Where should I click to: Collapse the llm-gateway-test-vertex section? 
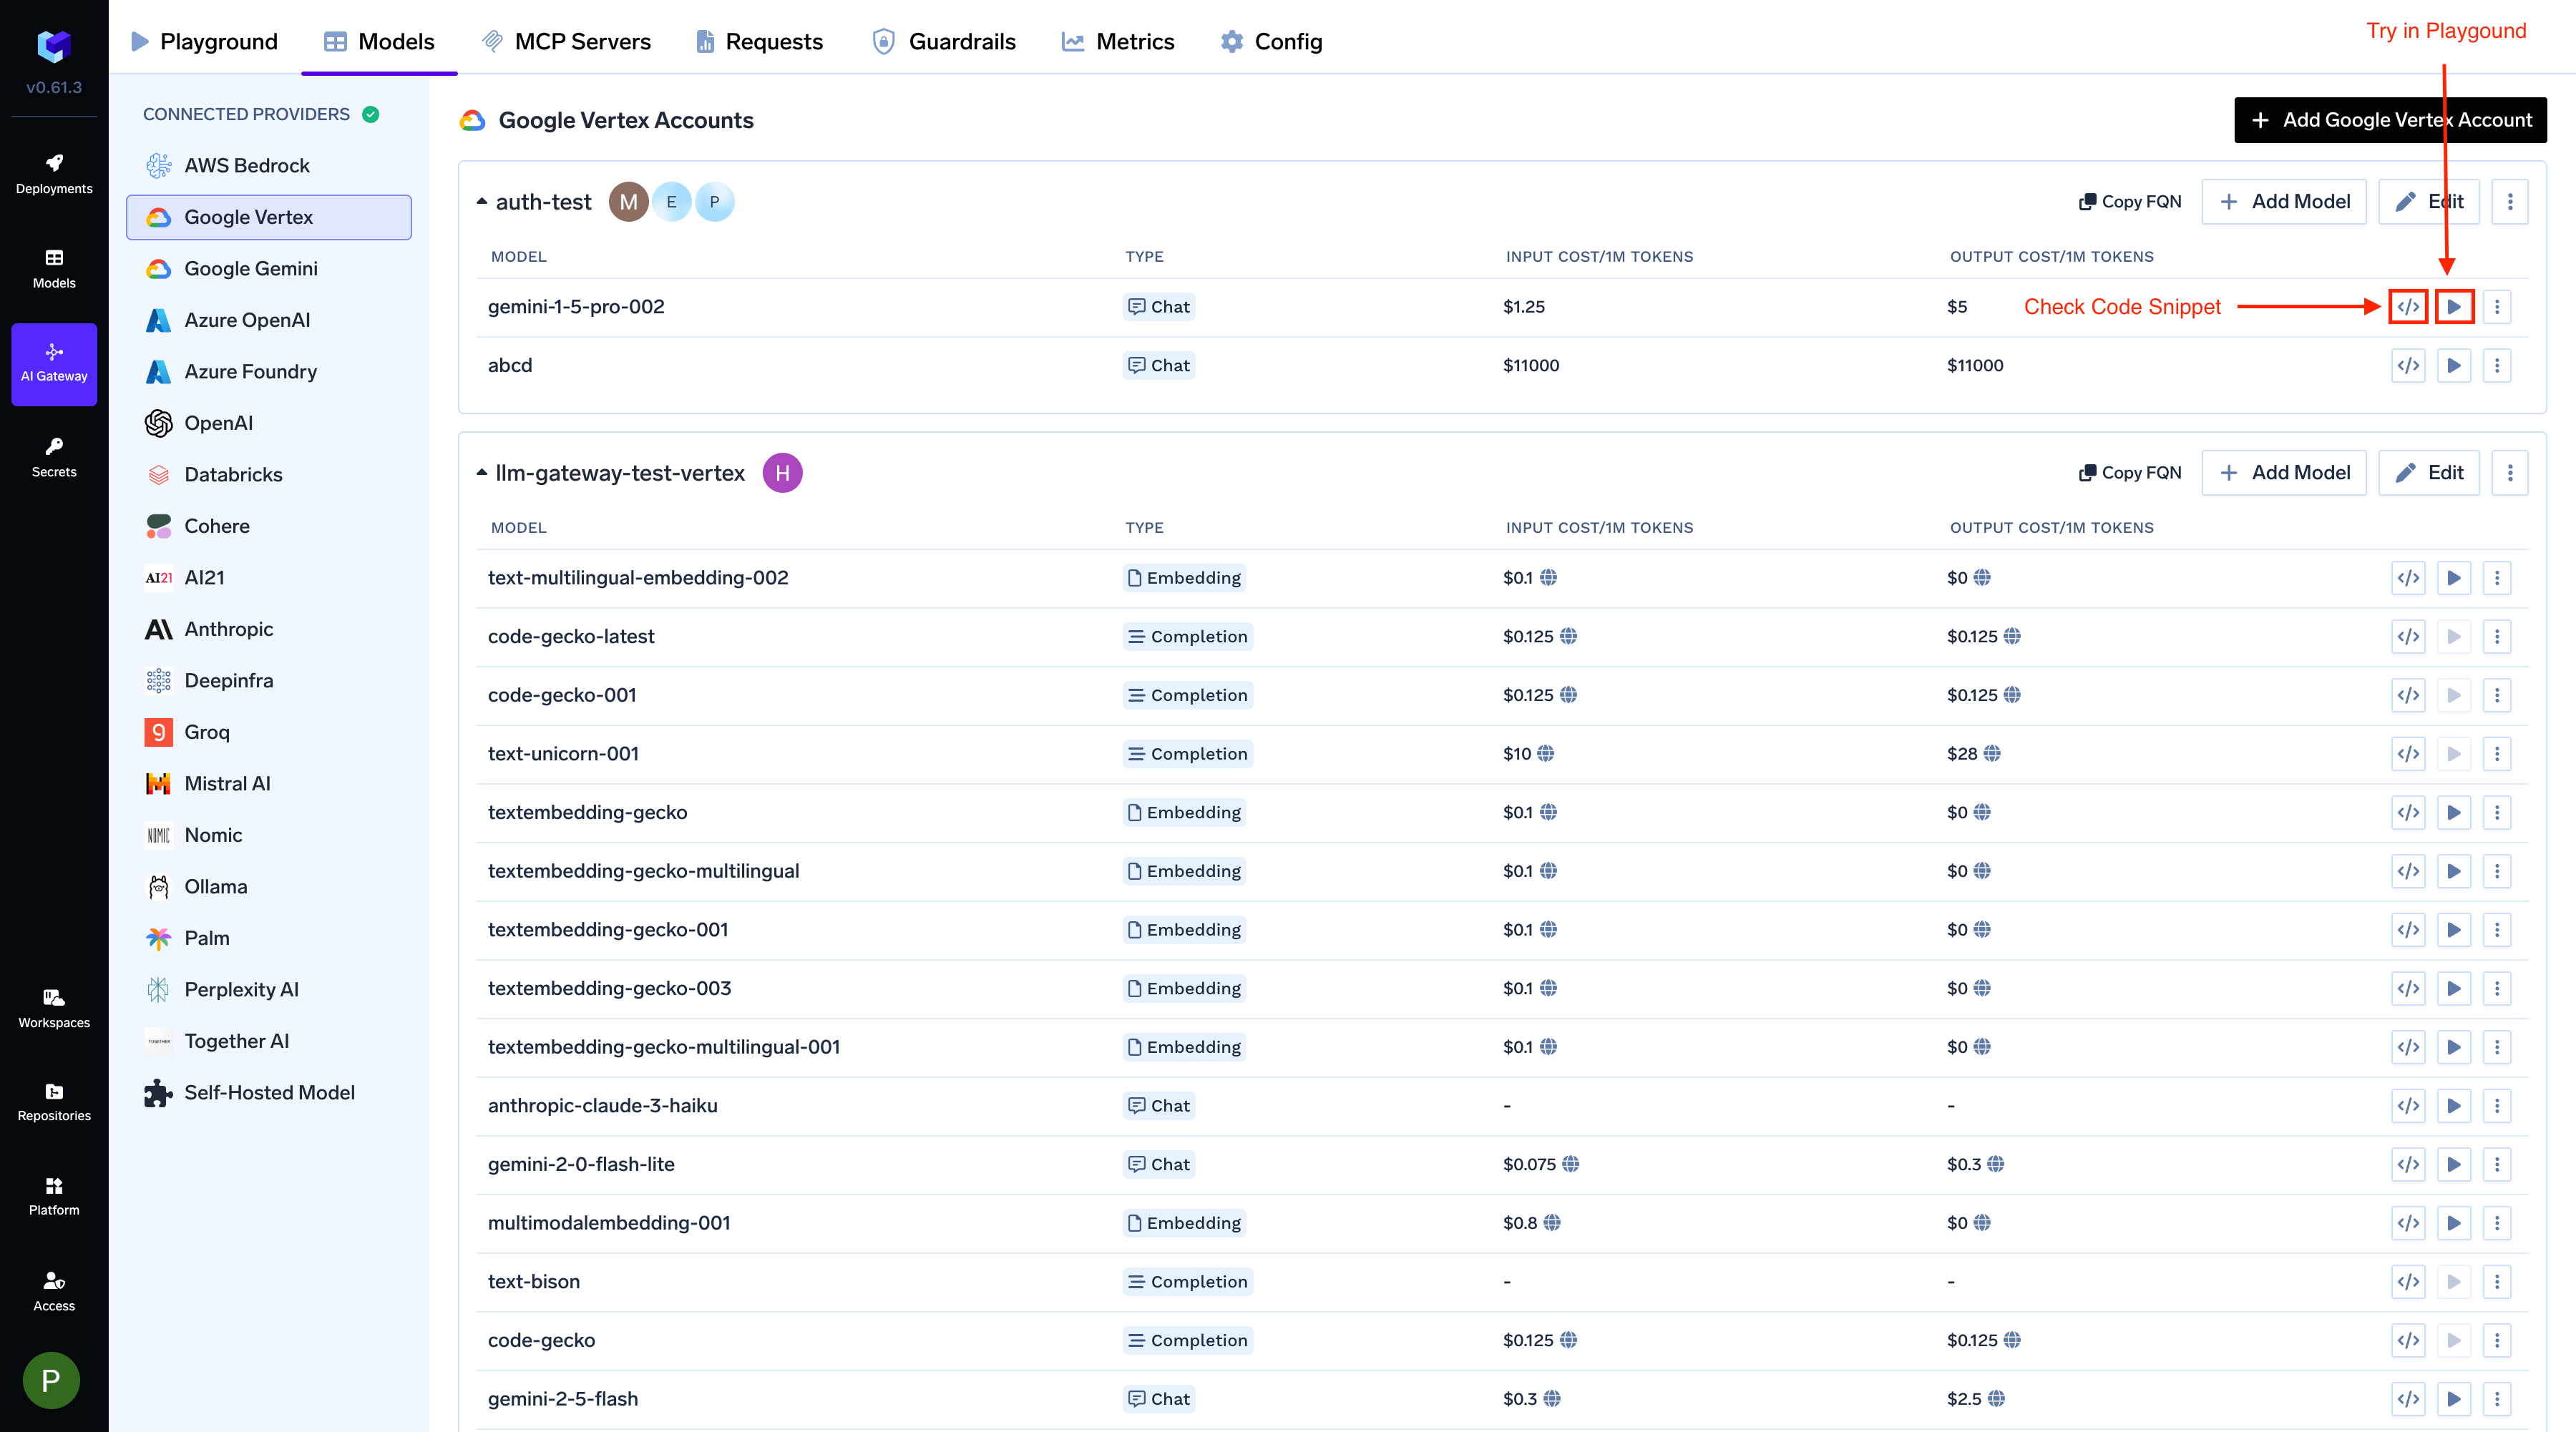(482, 473)
